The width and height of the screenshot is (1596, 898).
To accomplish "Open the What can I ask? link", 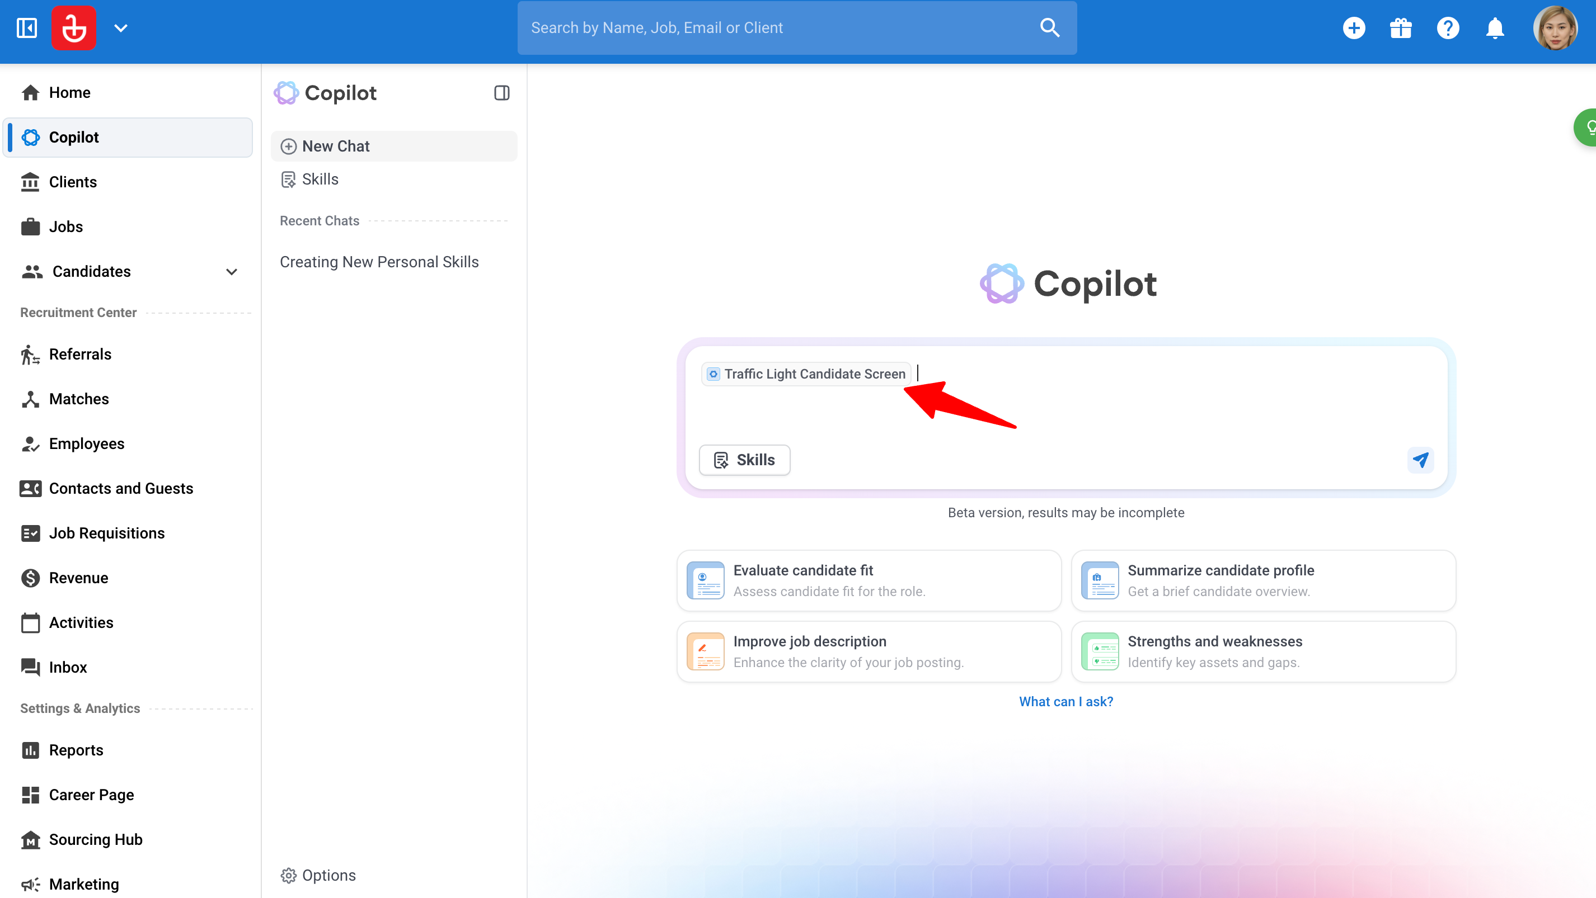I will tap(1065, 701).
